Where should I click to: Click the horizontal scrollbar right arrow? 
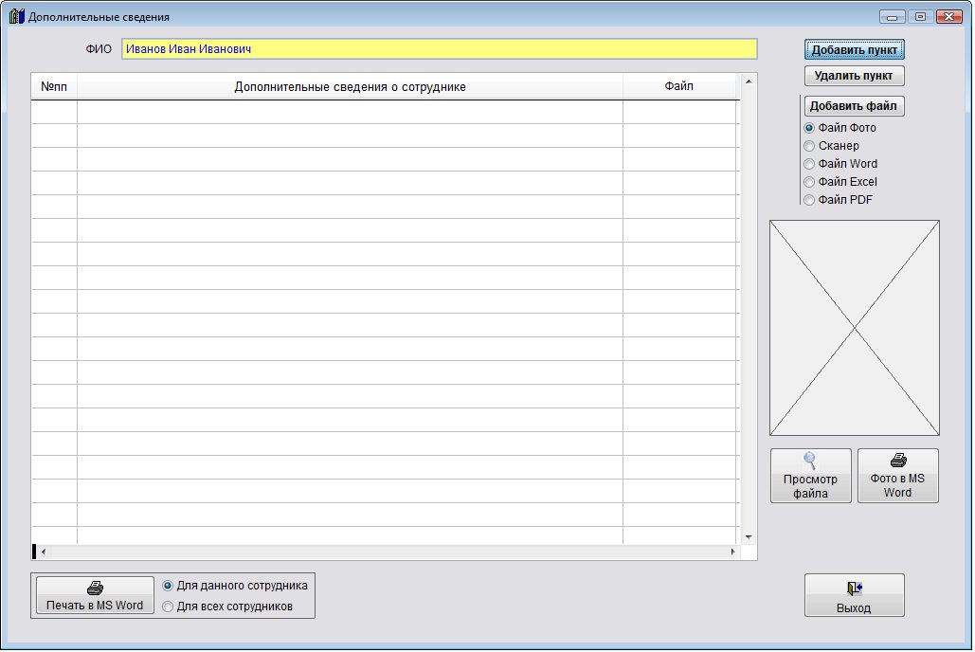(x=733, y=552)
